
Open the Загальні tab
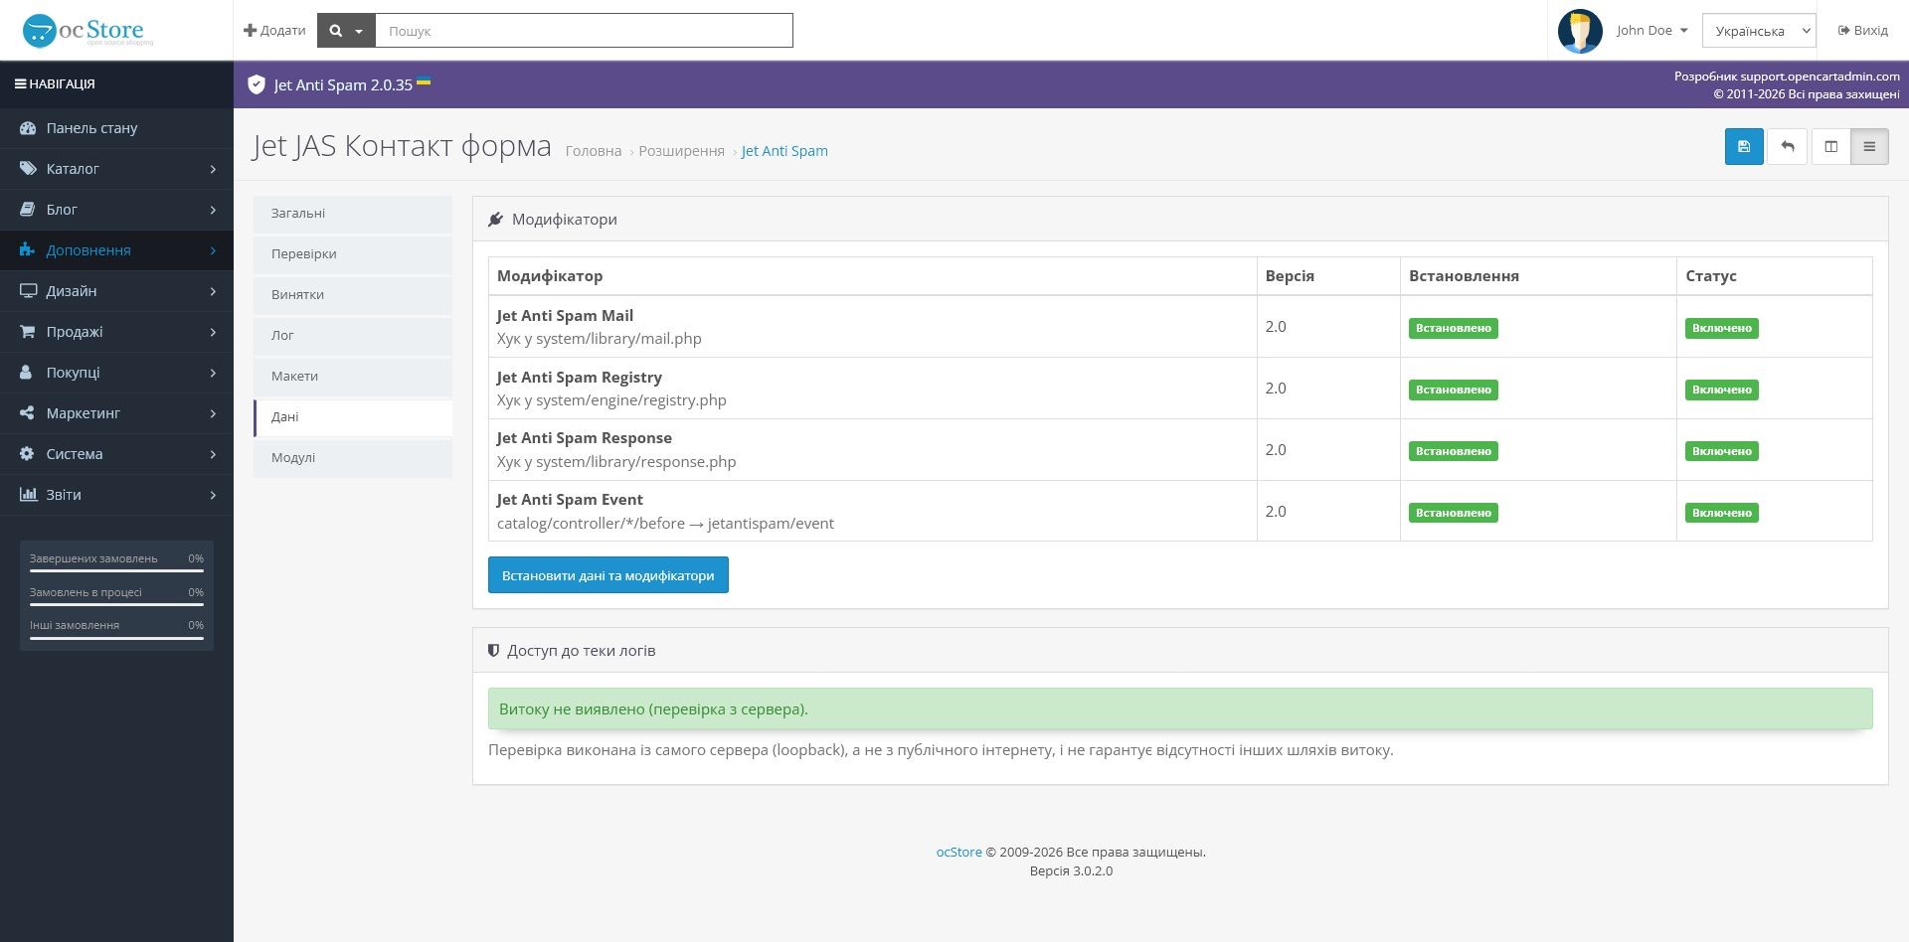pos(353,214)
